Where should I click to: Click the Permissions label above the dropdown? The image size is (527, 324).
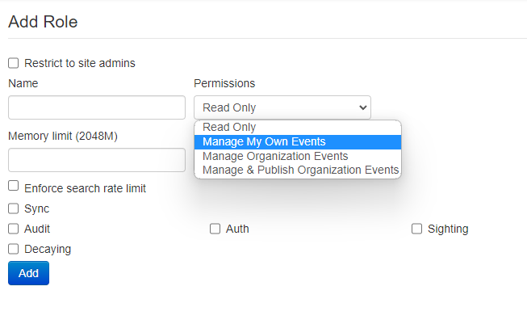(x=224, y=83)
